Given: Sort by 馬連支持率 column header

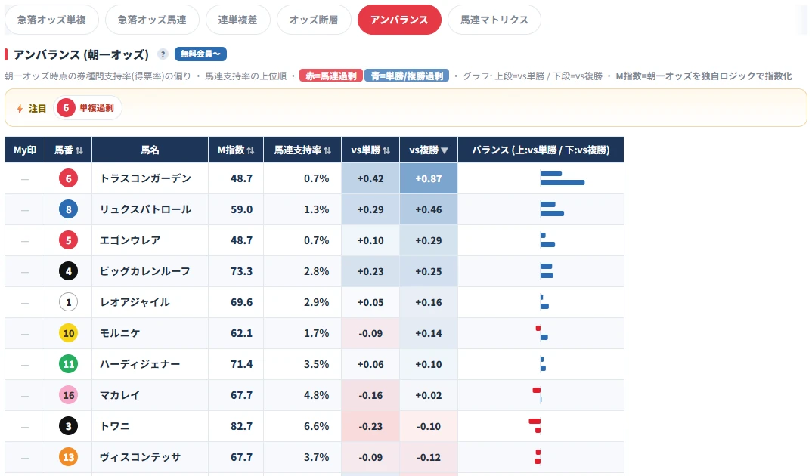Looking at the screenshot, I should click(x=302, y=150).
